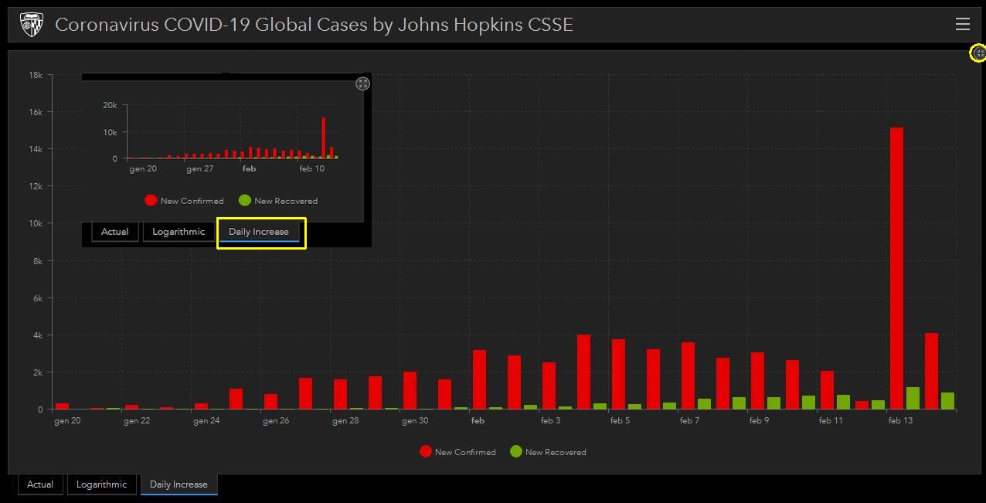Image resolution: width=986 pixels, height=503 pixels.
Task: Click the red gen 28 confirmed bar
Action: pos(340,394)
